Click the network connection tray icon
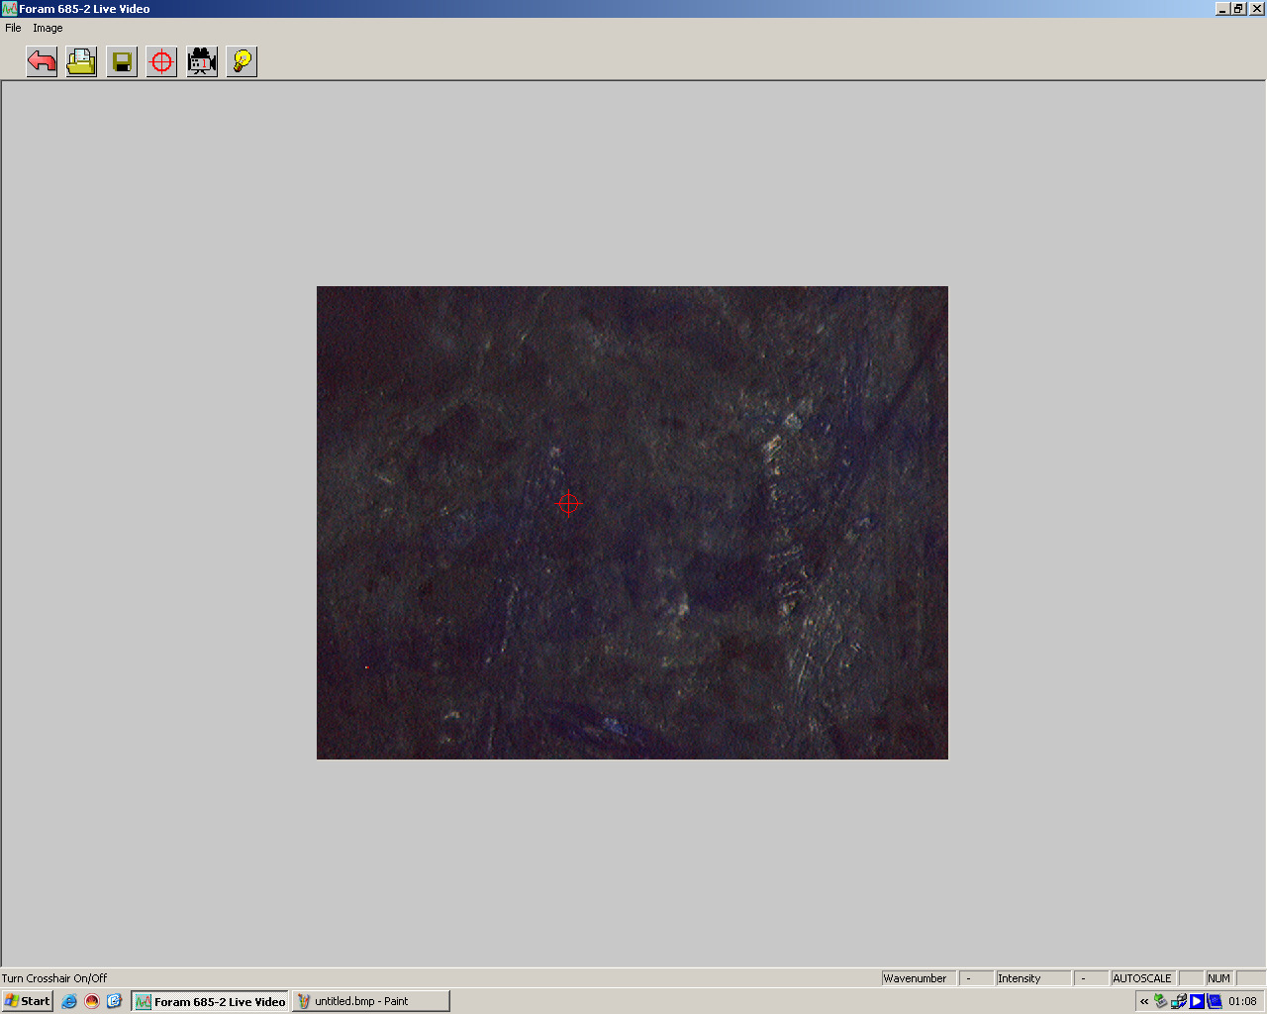The image size is (1267, 1014). pos(1179,1001)
